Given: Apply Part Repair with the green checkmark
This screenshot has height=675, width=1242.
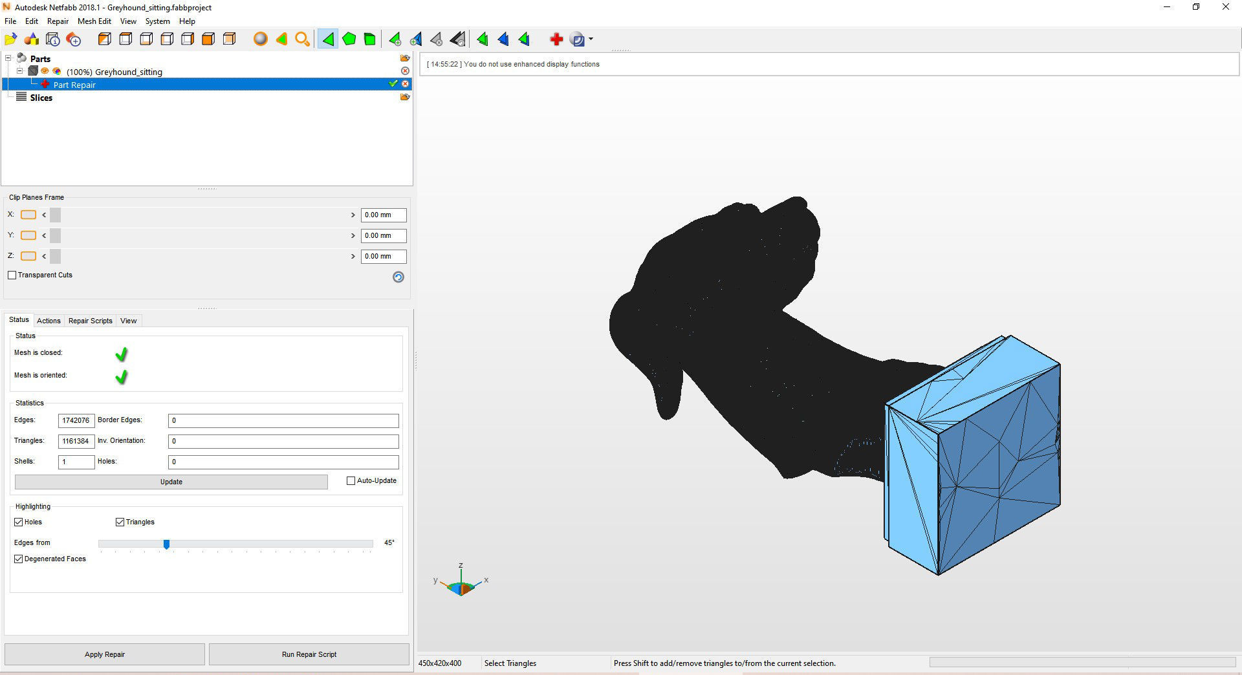Looking at the screenshot, I should [x=393, y=84].
